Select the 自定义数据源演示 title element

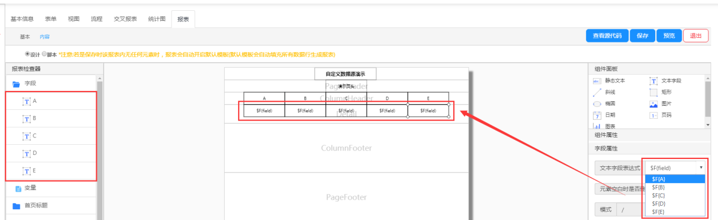345,74
